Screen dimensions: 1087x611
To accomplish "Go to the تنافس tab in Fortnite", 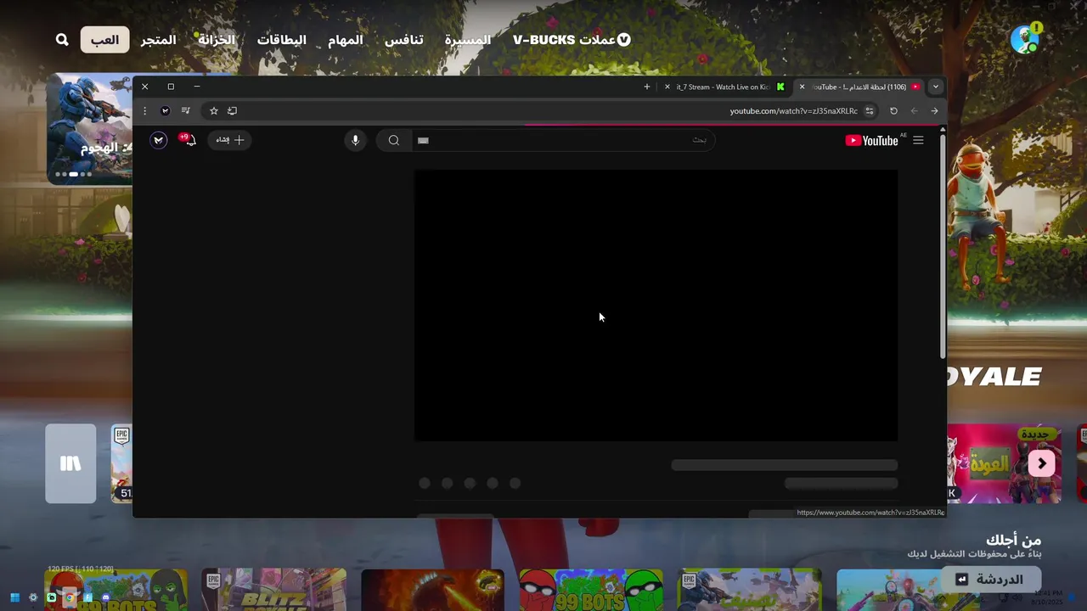I will [x=404, y=40].
